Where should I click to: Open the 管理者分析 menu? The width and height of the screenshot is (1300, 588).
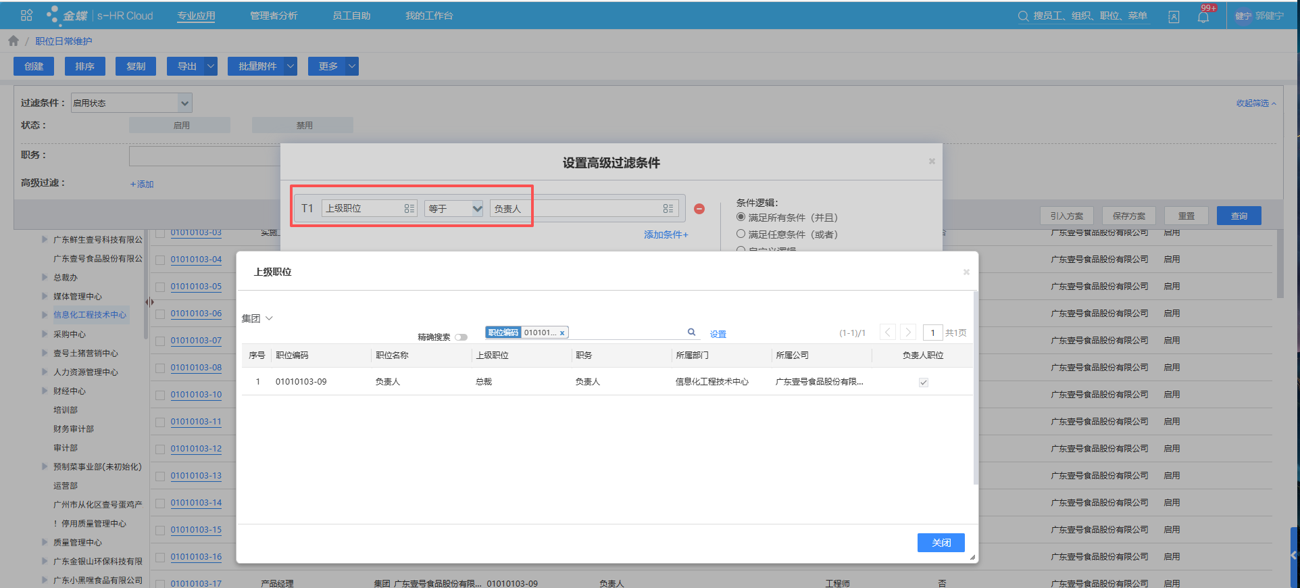pyautogui.click(x=274, y=16)
